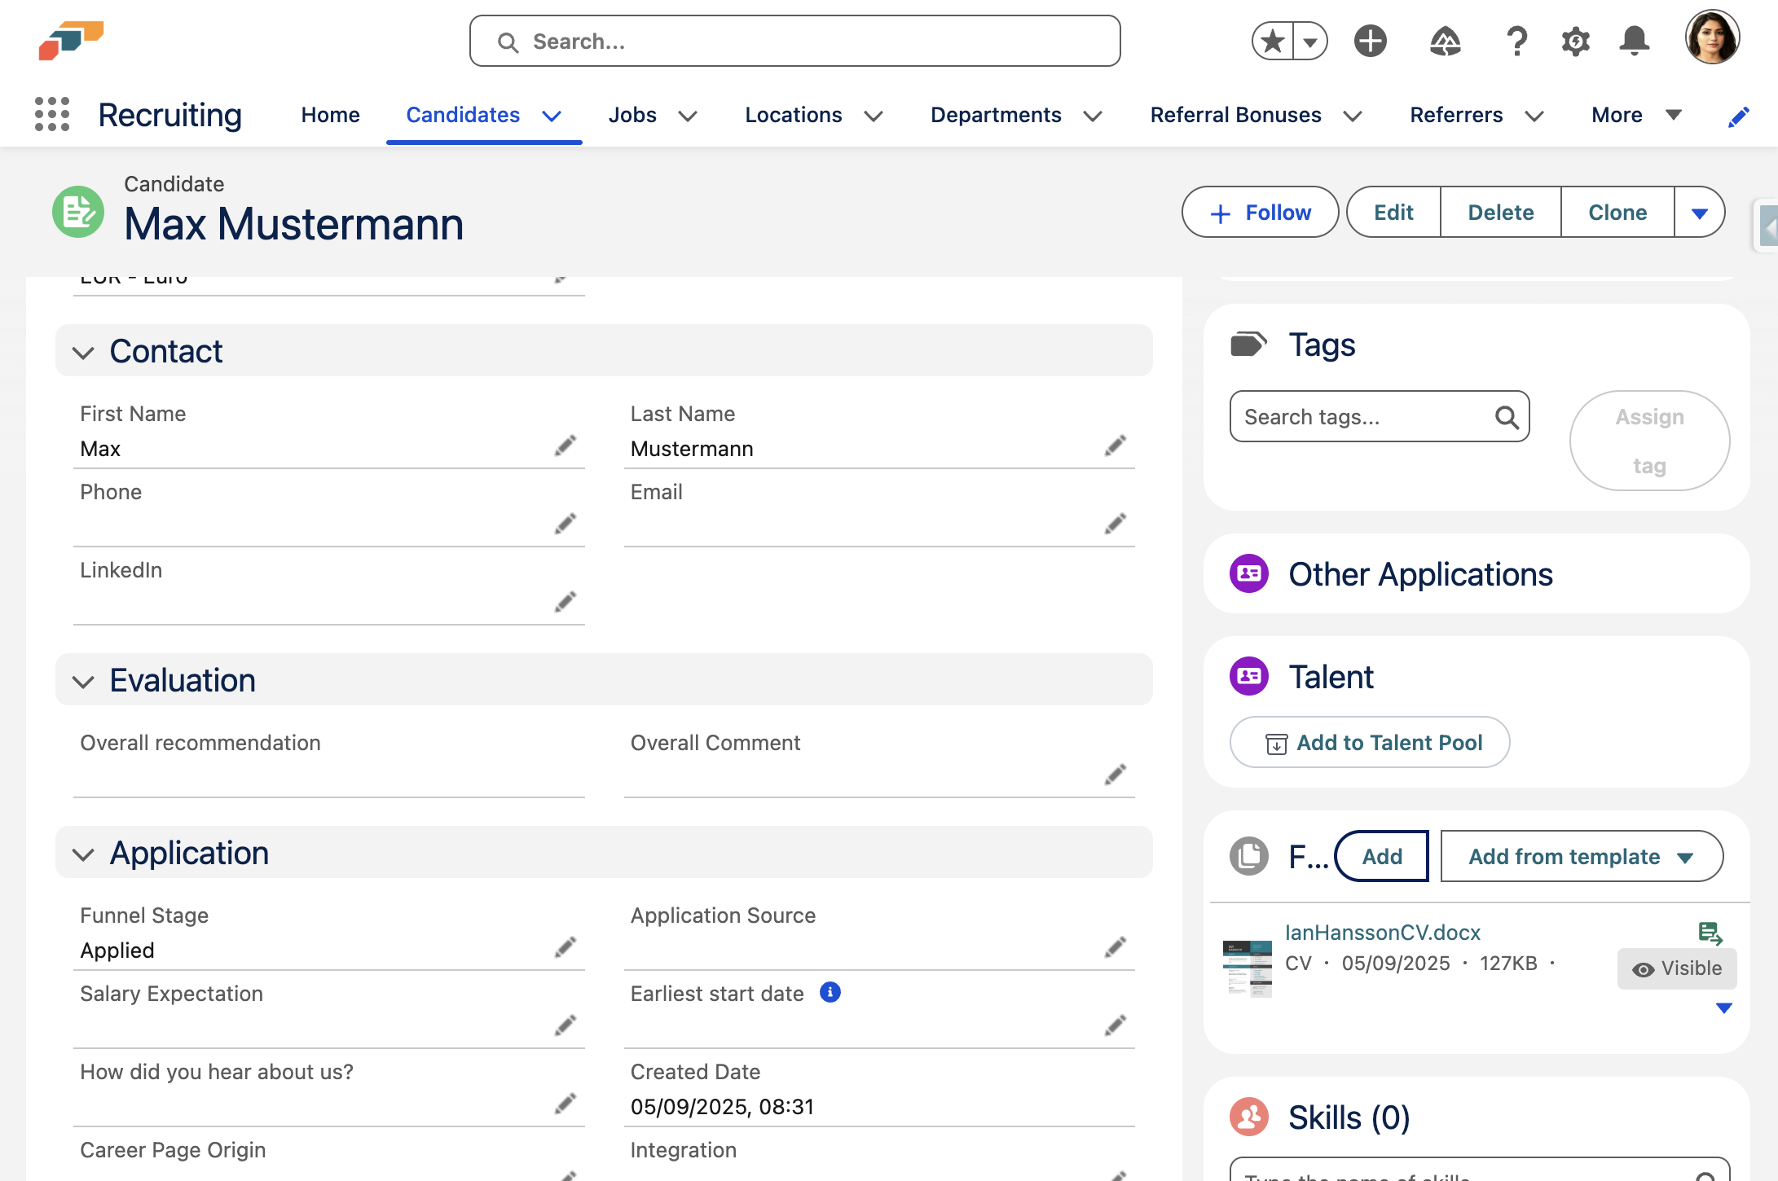
Task: Open the Add from template dropdown
Action: tap(1581, 856)
